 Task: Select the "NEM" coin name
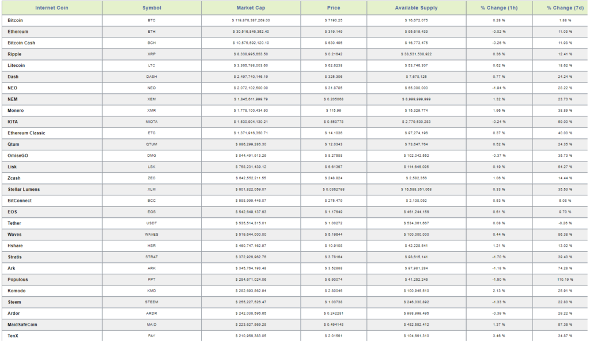tap(13, 99)
